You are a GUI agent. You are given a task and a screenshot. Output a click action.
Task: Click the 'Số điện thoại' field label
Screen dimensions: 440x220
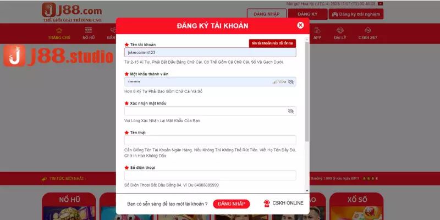[x=142, y=168]
